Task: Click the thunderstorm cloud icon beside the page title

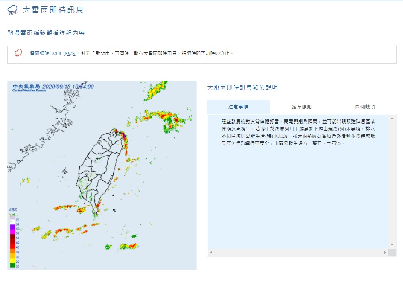Action: [x=12, y=10]
